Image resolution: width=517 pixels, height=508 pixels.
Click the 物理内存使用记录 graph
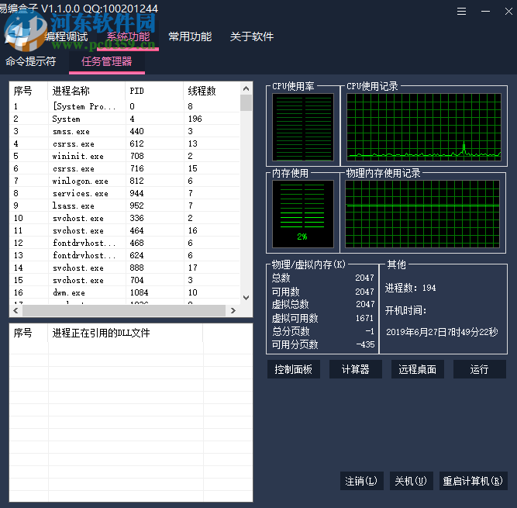tap(422, 214)
